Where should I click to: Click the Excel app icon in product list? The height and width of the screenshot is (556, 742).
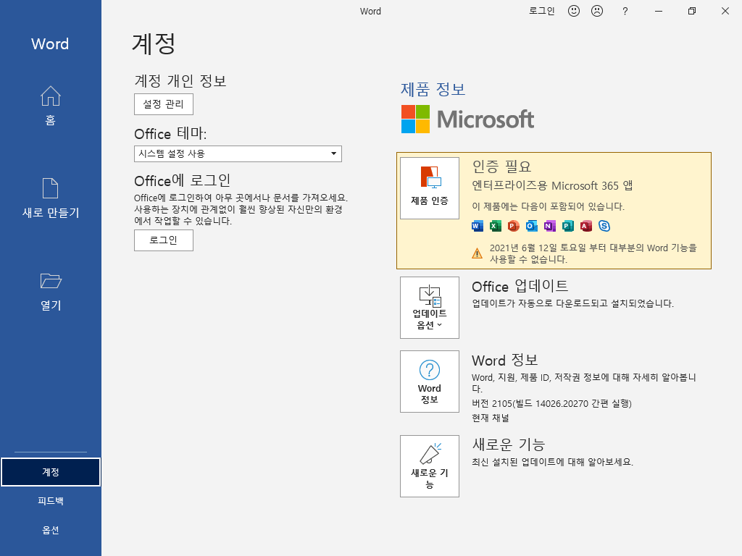pyautogui.click(x=495, y=226)
